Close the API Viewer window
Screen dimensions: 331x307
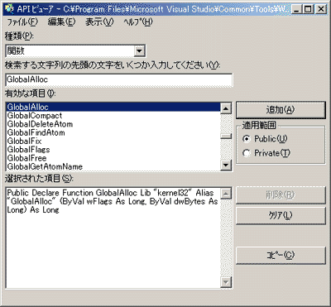tap(320, 10)
